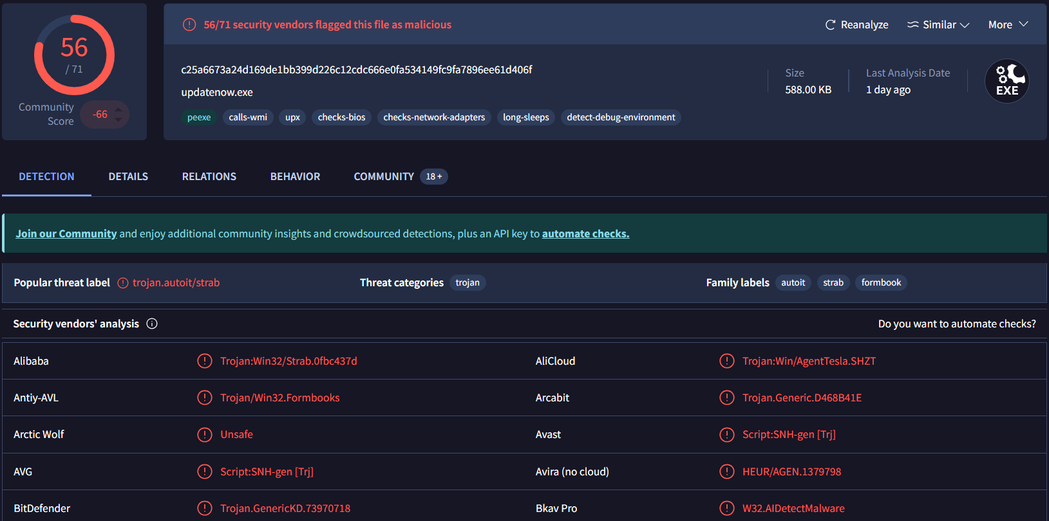
Task: Click the trojan threat category chip
Action: [468, 282]
